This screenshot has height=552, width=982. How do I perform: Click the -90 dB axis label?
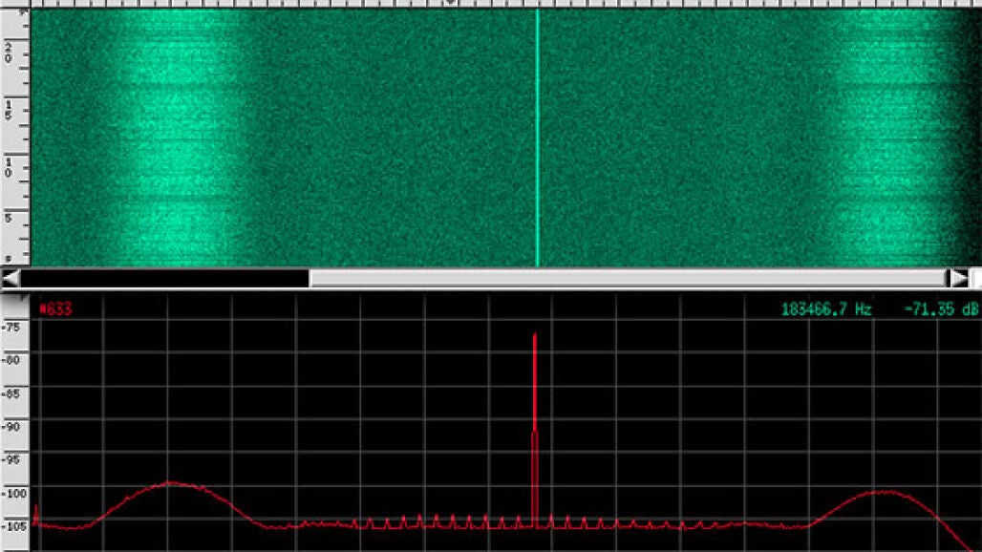click(x=13, y=426)
